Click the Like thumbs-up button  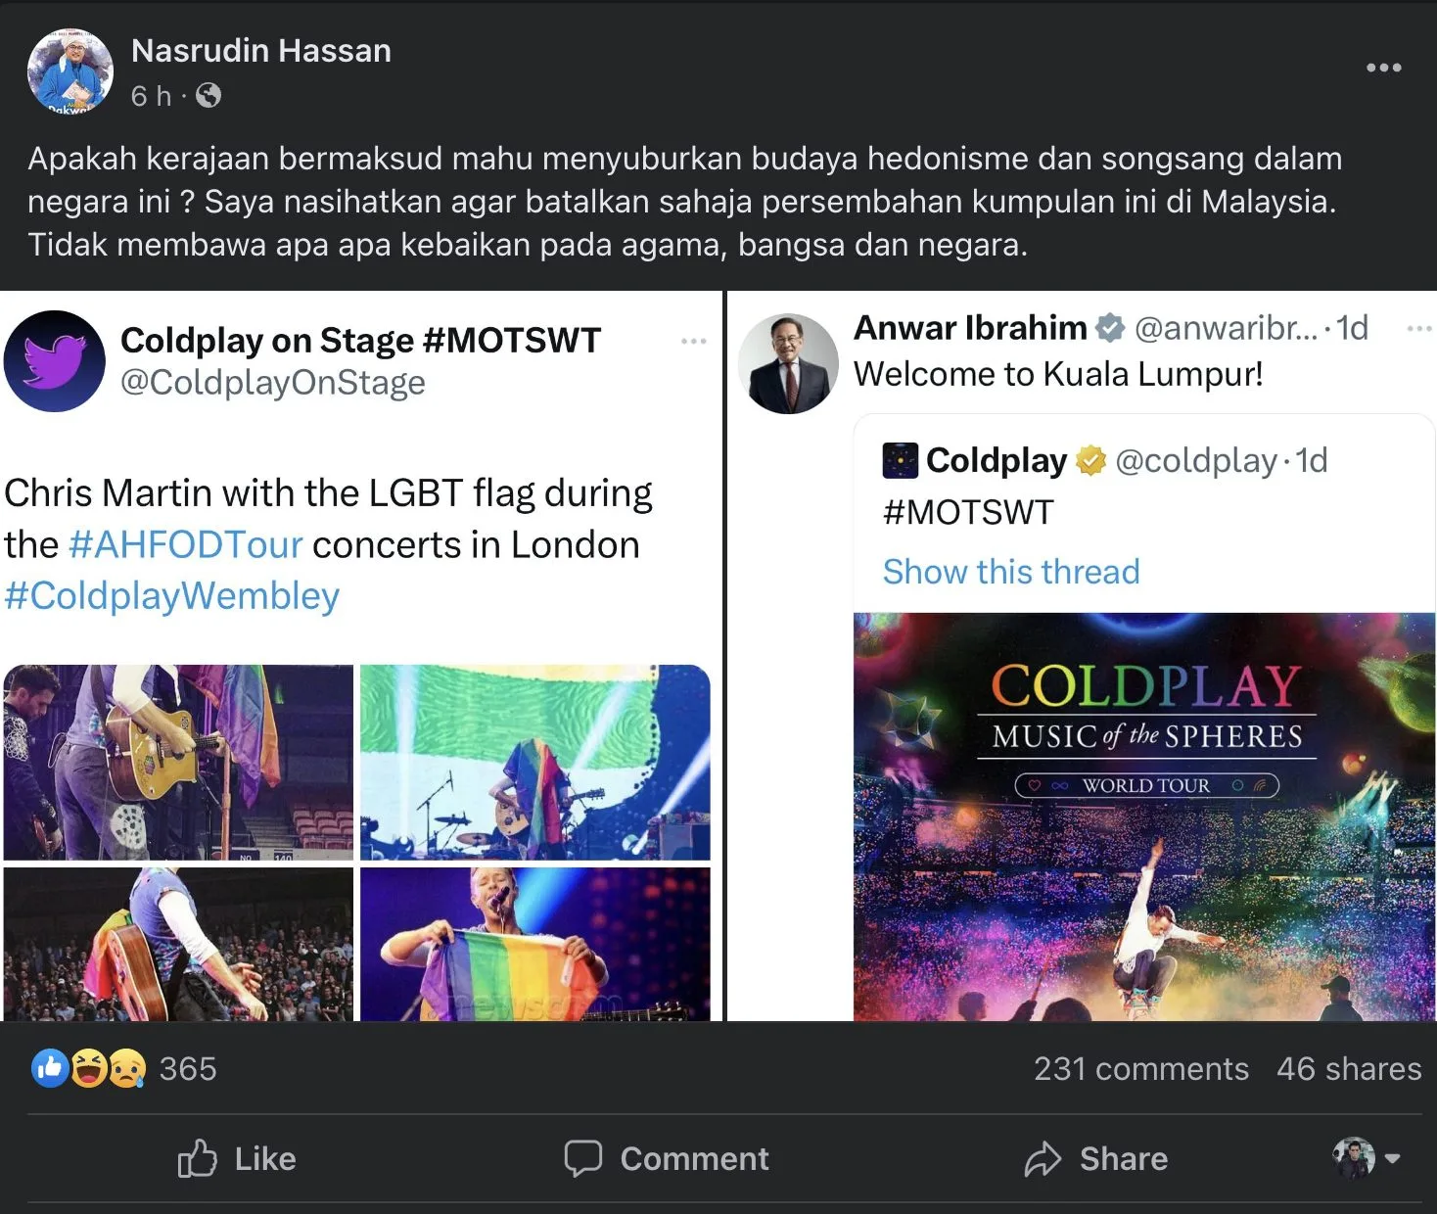coord(237,1158)
